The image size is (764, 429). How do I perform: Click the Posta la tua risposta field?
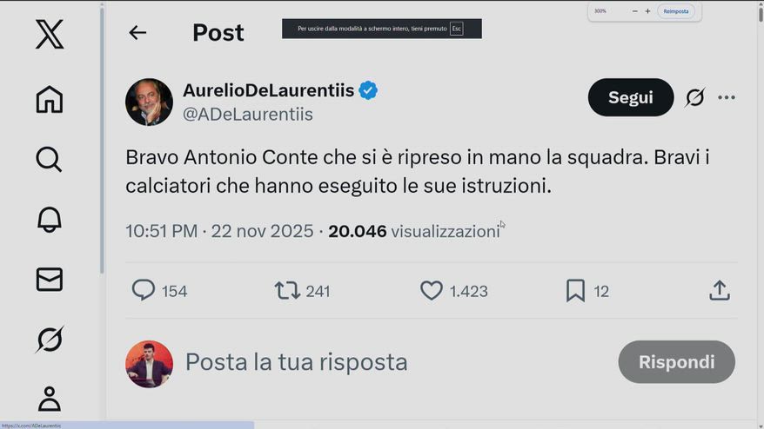[296, 362]
